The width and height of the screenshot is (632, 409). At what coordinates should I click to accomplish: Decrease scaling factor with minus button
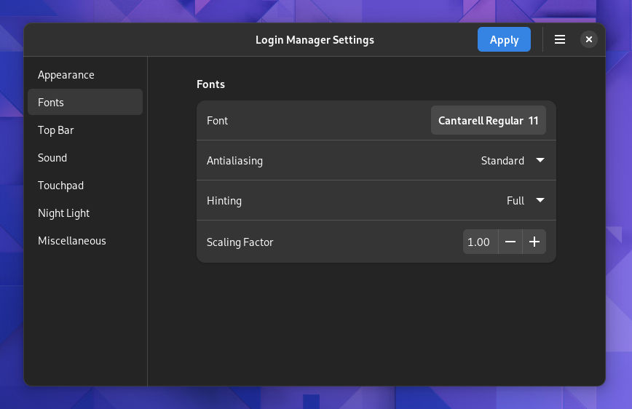510,242
